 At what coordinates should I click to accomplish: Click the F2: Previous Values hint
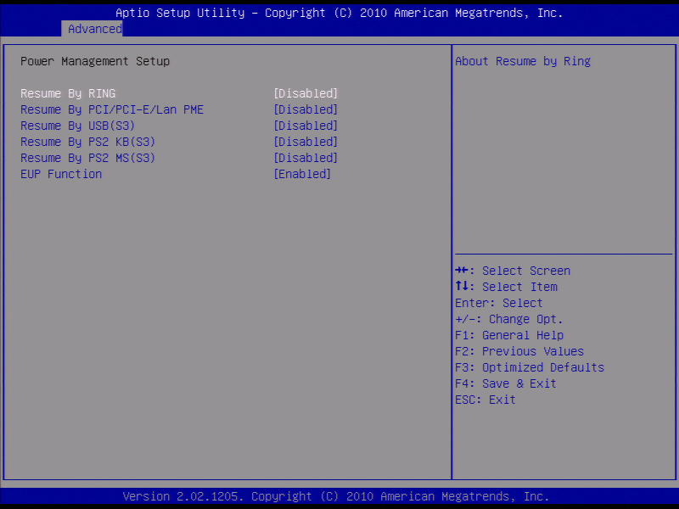519,351
